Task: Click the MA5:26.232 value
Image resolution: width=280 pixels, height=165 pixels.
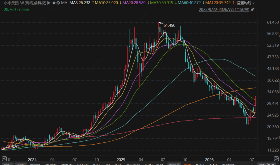Action: (80, 3)
